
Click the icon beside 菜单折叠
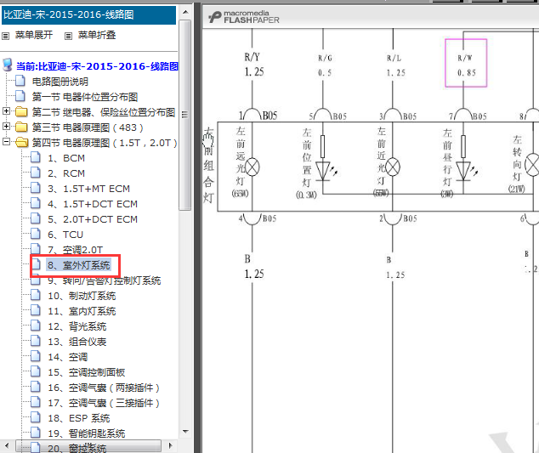click(68, 36)
